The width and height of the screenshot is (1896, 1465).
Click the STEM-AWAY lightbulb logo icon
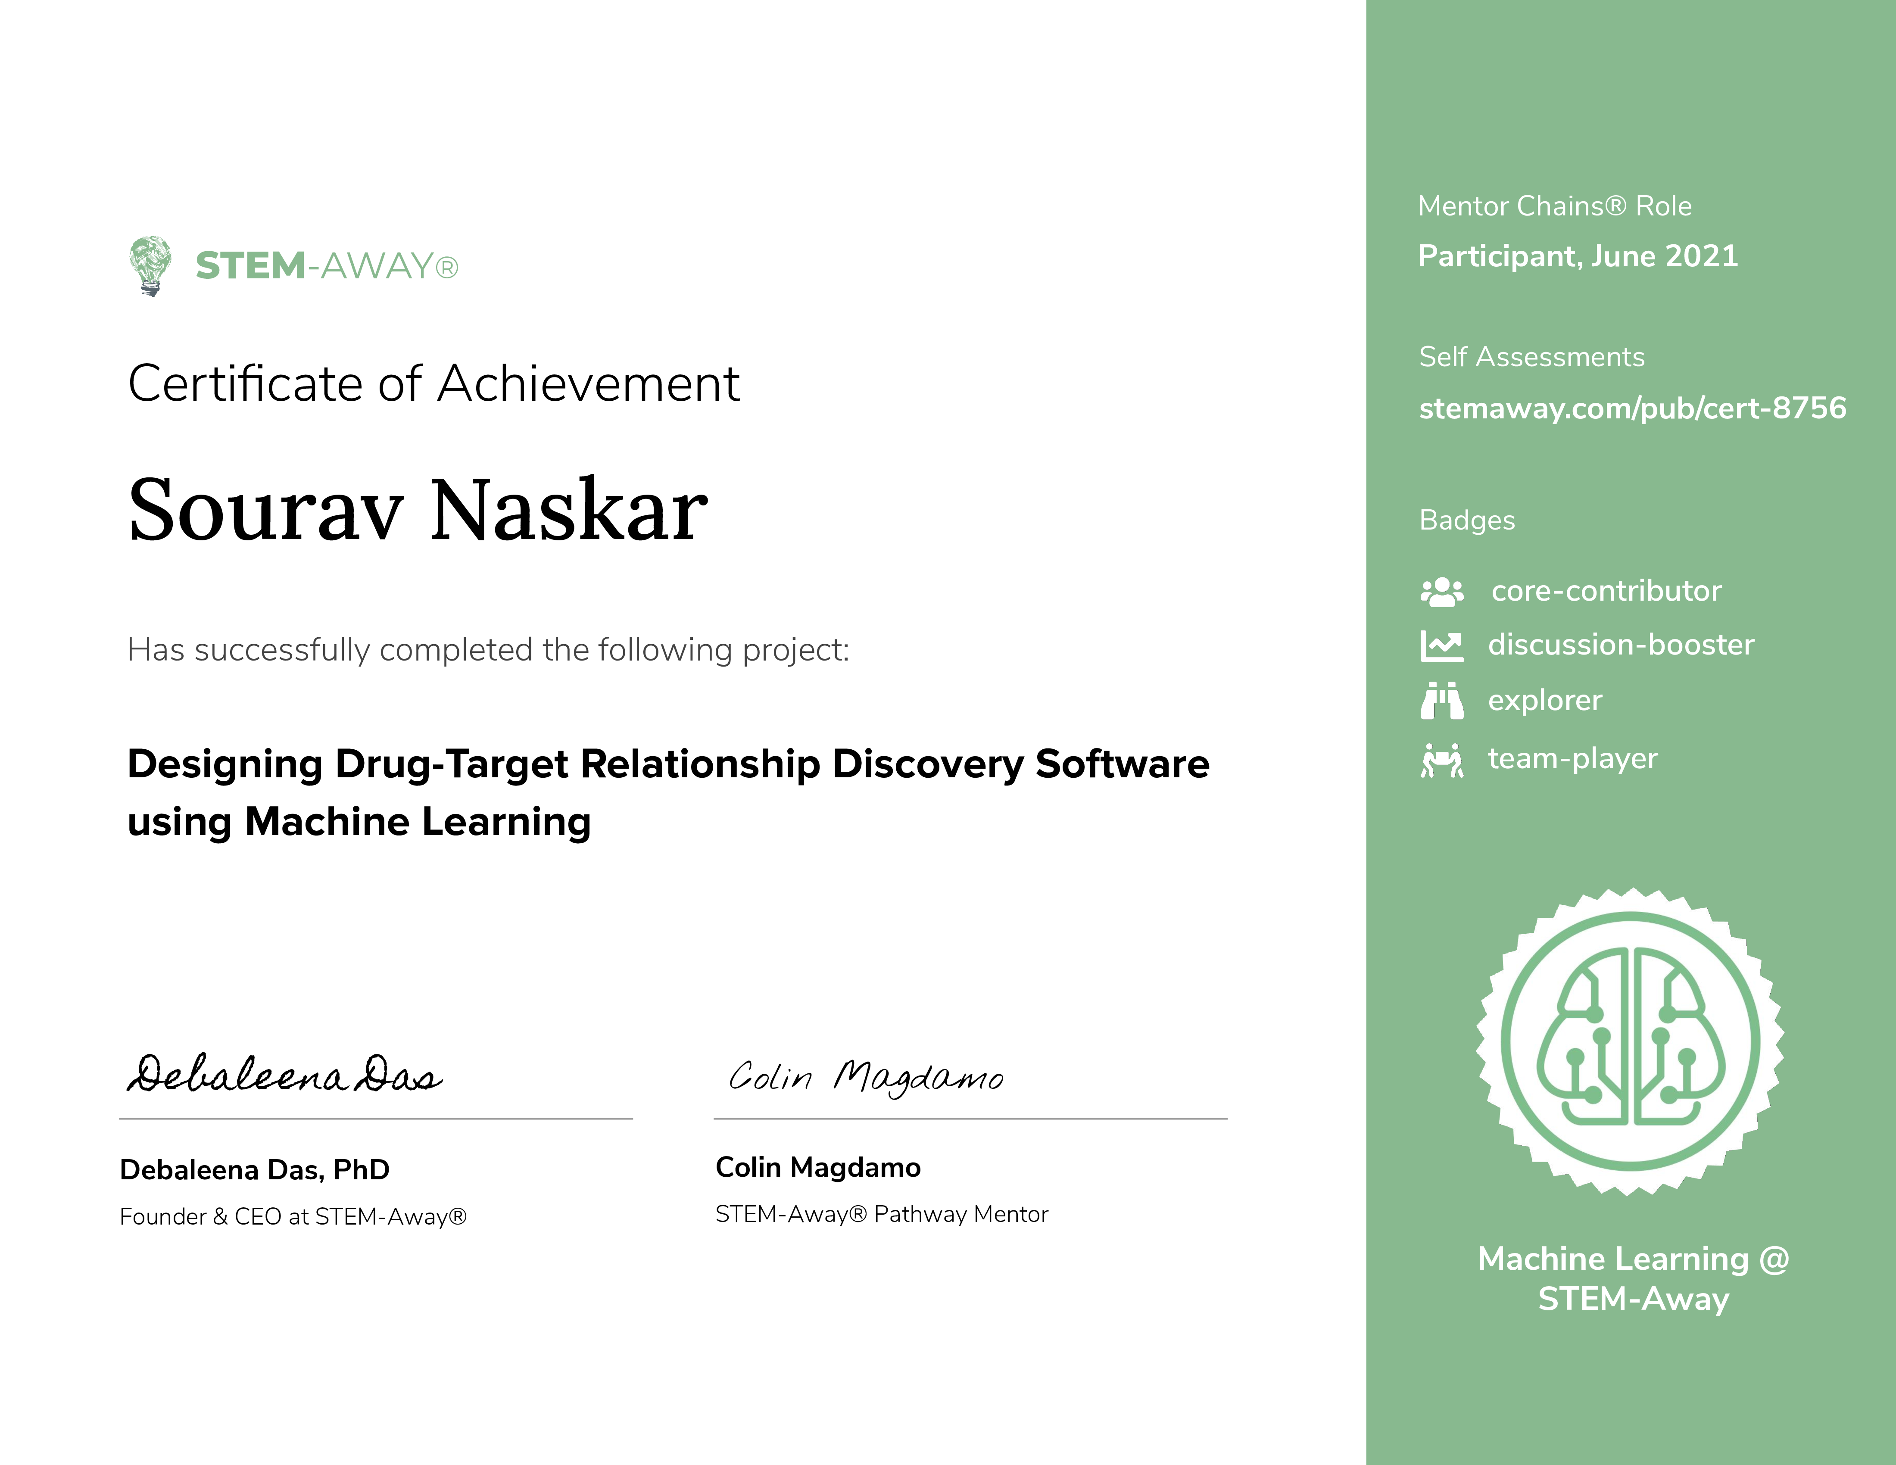pyautogui.click(x=150, y=265)
